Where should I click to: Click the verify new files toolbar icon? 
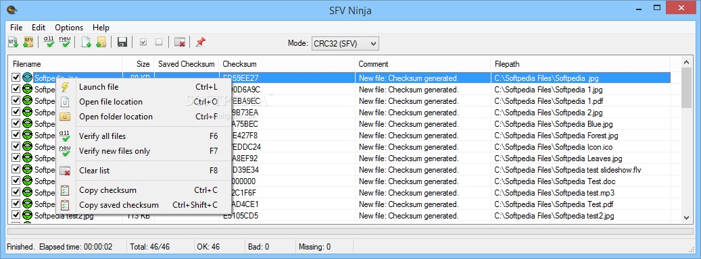point(66,42)
